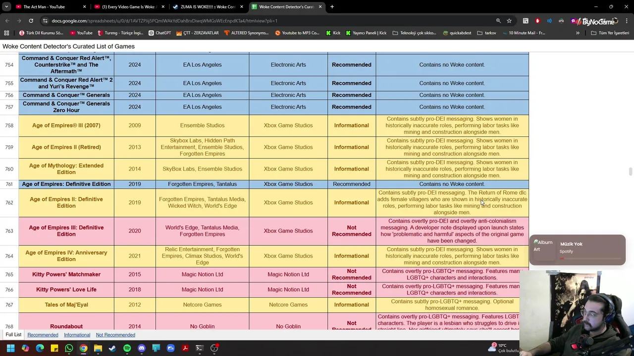Open 10 Minute Mail bookmark
Image resolution: width=634 pixels, height=356 pixels.
[524, 33]
